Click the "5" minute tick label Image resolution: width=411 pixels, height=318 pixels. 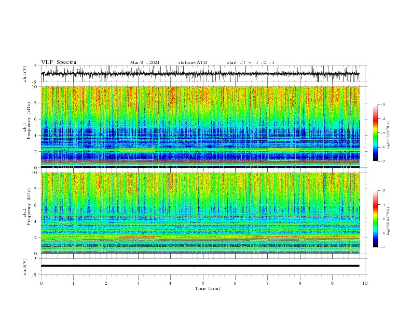tap(203, 283)
